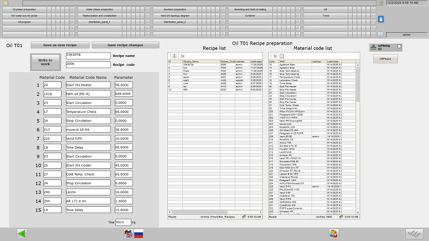The image size is (429, 241).
Task: Open Pasteurization and crystallization screen
Action: (x=100, y=16)
